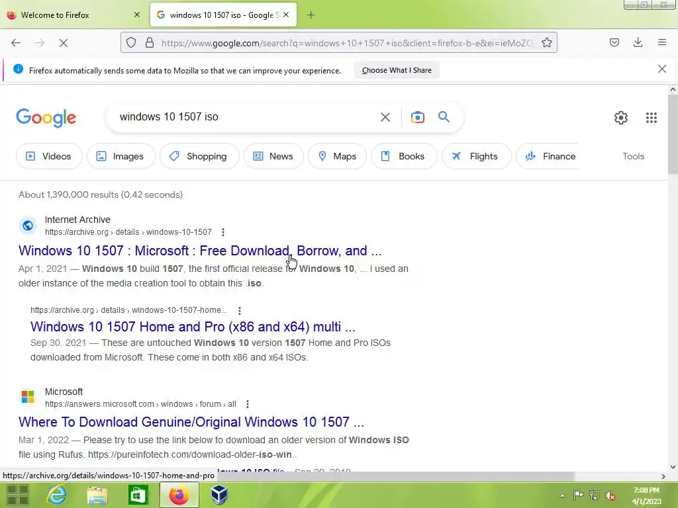
Task: Open options for the answers.microsoft.com result
Action: 248,404
